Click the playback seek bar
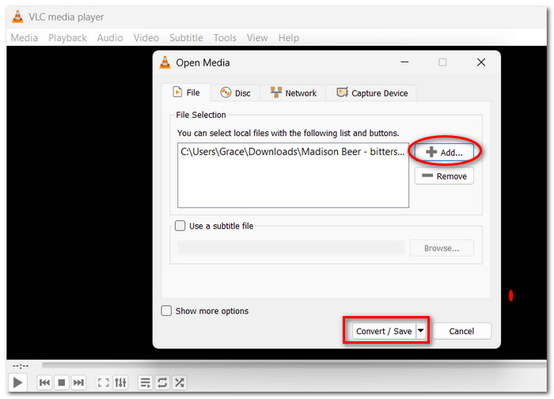 click(x=294, y=365)
